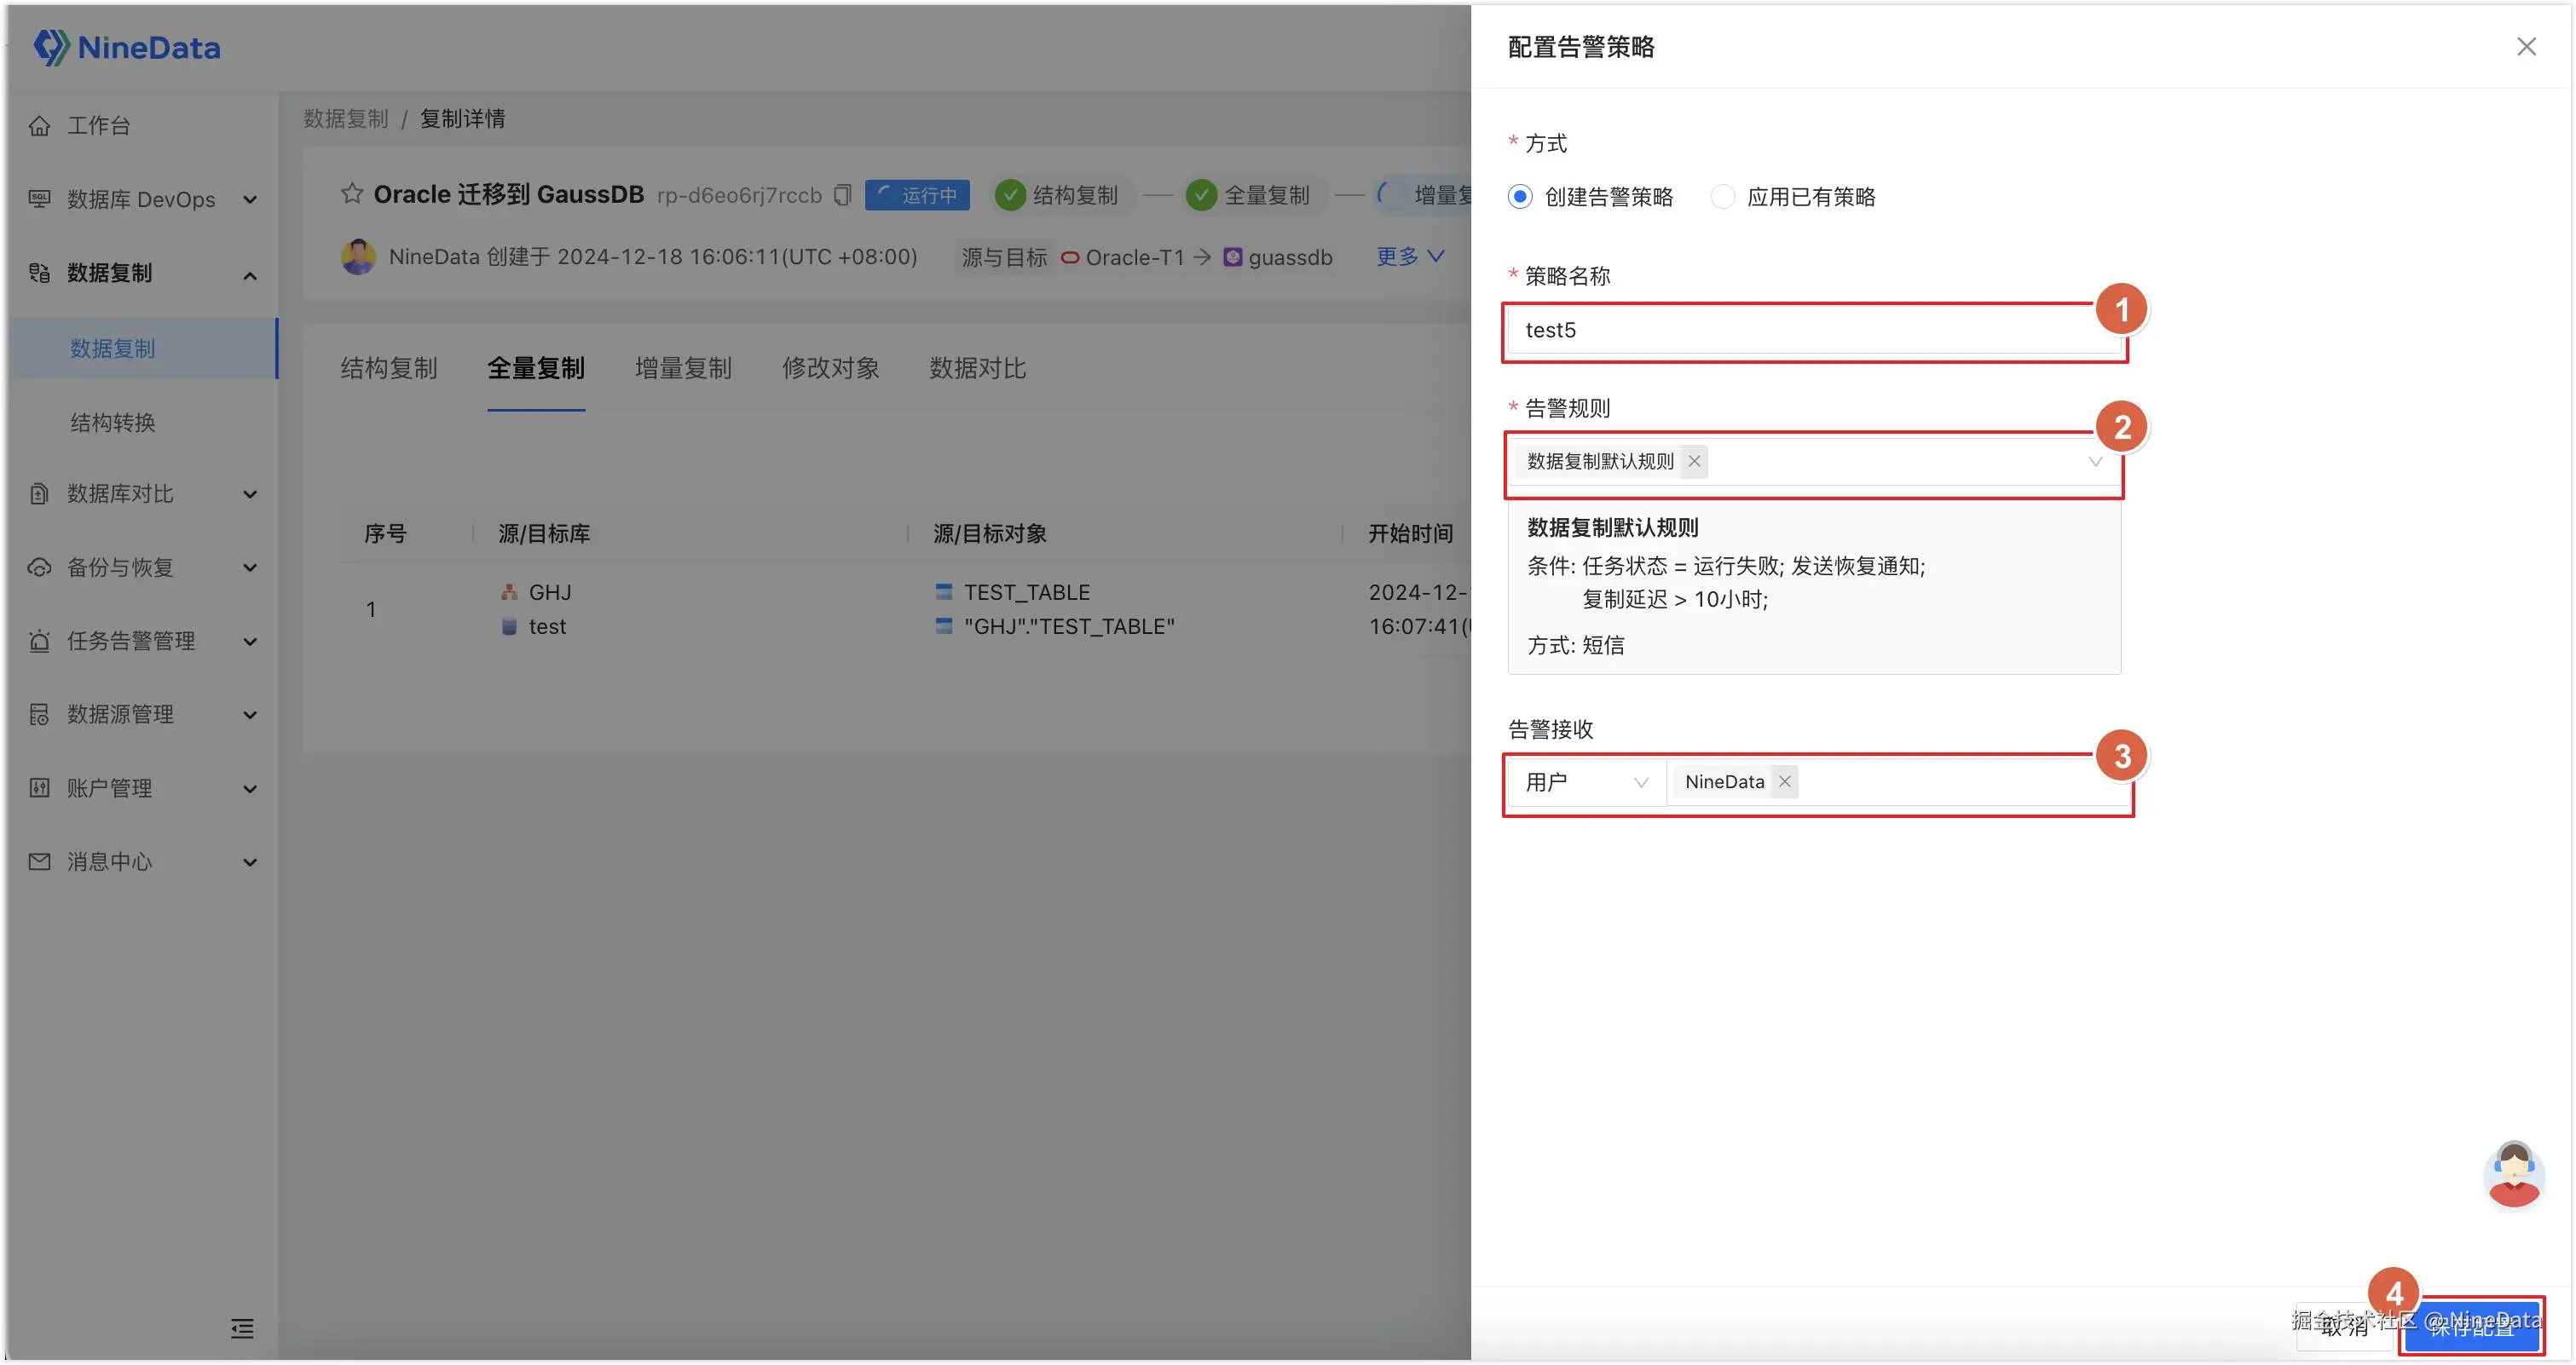Screen dimensions: 2576x1365
Task: Select the 应用已有策略 radio option
Action: 1722,197
